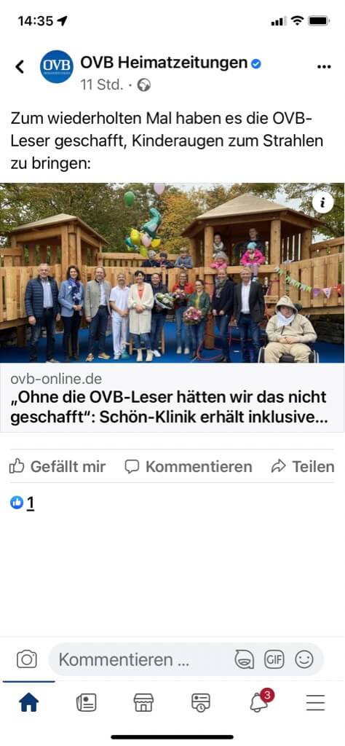This screenshot has height=746, width=345.
Task: Switch to the News feed tab icon
Action: 86,702
